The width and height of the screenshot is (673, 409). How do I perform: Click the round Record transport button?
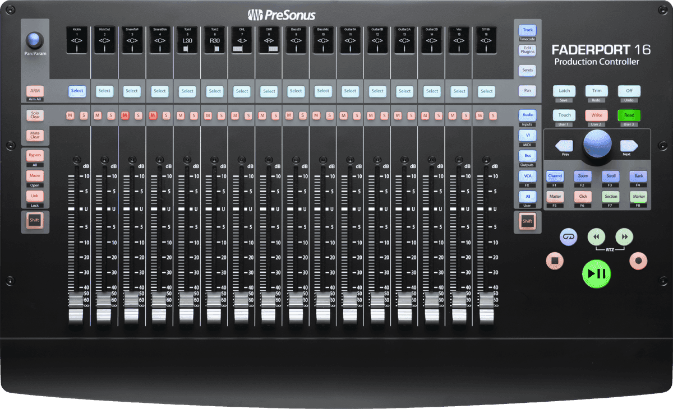[638, 261]
